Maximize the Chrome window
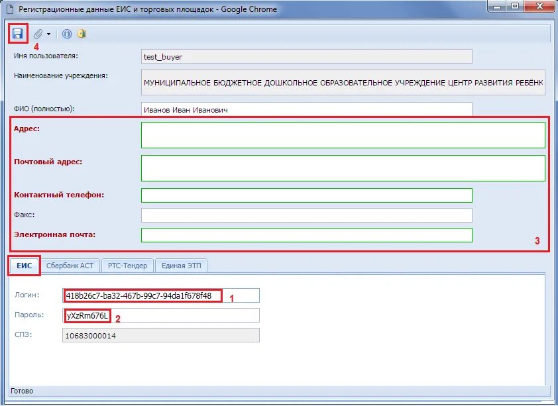The image size is (558, 406). click(x=514, y=7)
